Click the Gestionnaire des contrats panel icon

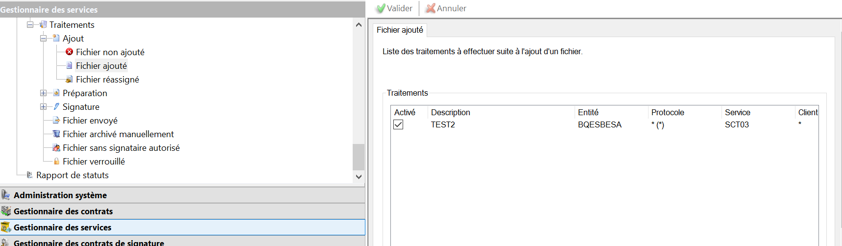[6, 211]
